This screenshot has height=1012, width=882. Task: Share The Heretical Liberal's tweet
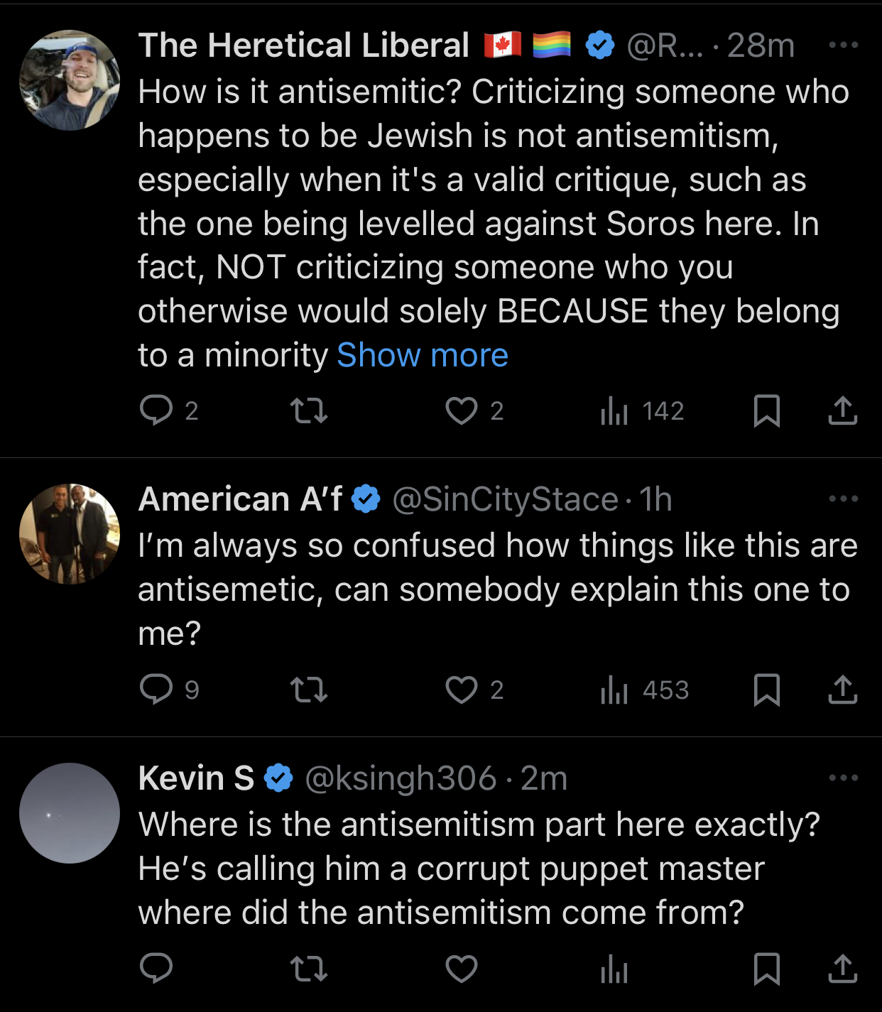[x=842, y=410]
